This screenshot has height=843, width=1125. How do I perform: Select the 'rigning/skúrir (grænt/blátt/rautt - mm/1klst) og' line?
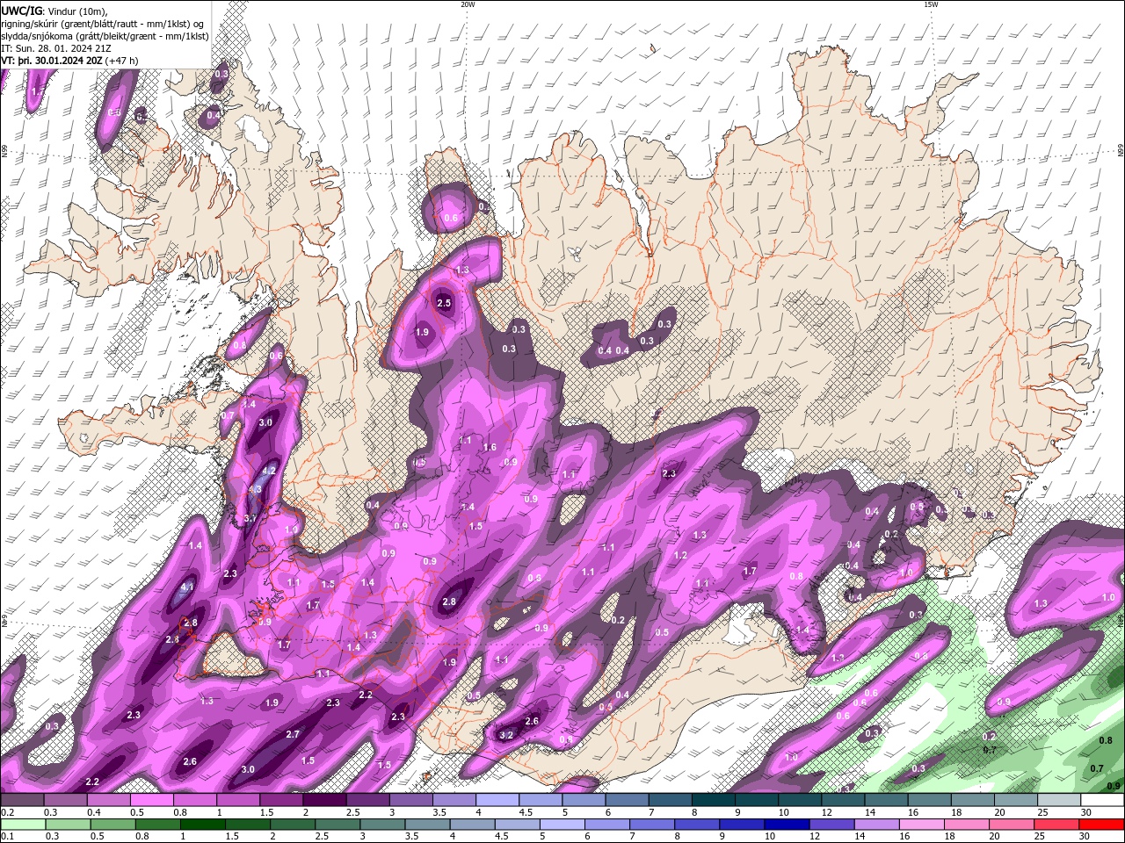click(103, 24)
